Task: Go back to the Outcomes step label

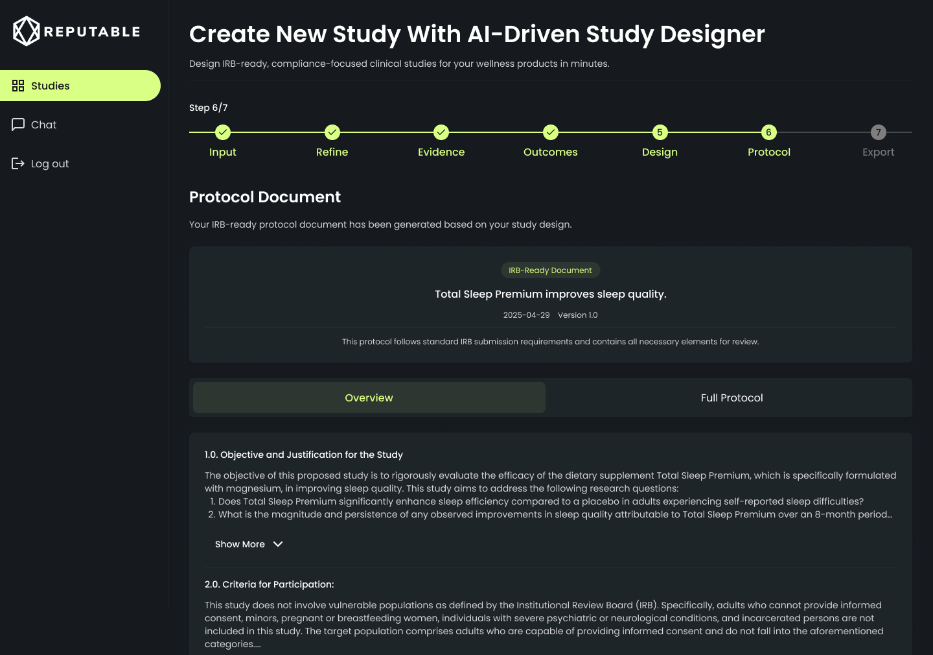Action: click(x=551, y=152)
